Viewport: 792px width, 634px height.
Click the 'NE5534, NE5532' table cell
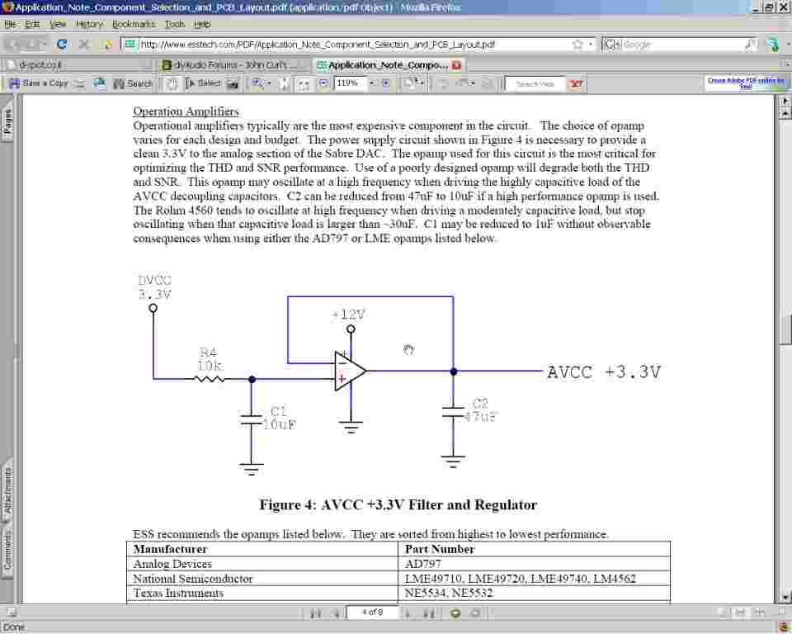pyautogui.click(x=534, y=593)
